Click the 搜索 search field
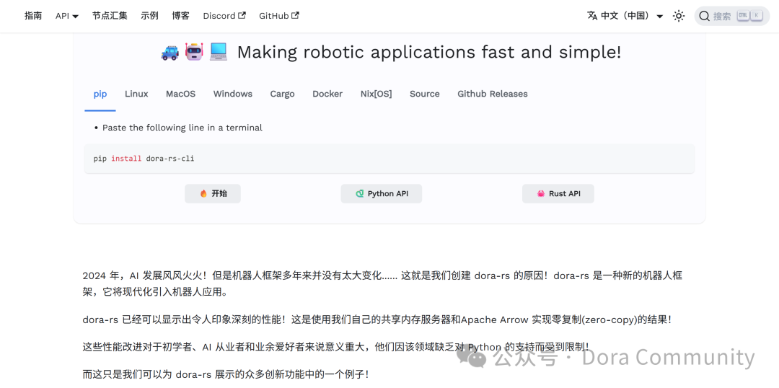Image resolution: width=779 pixels, height=388 pixels. (732, 16)
